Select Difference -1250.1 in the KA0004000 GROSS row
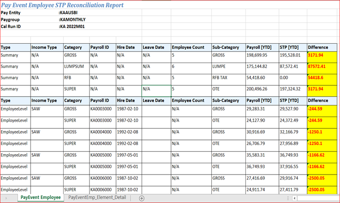The height and width of the screenshot is (203, 340). tap(322, 134)
